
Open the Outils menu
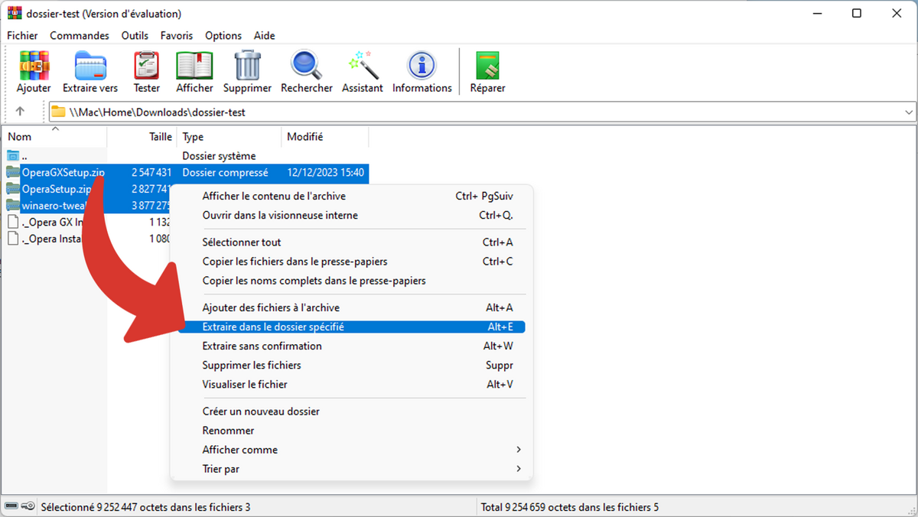click(135, 35)
